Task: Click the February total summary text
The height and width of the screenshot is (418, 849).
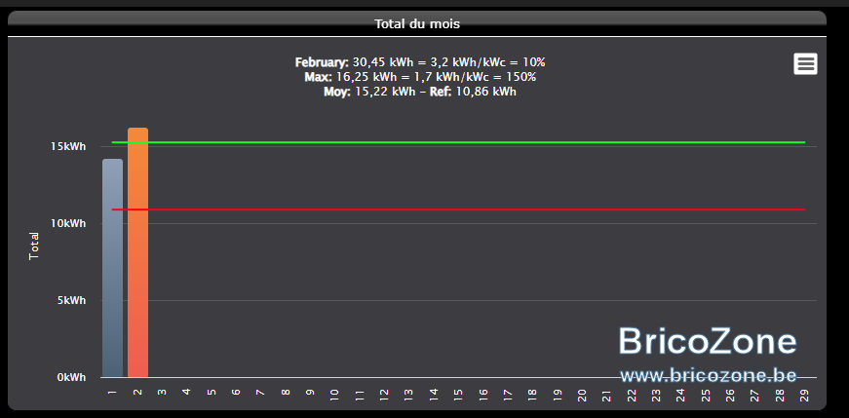Action: pos(420,62)
